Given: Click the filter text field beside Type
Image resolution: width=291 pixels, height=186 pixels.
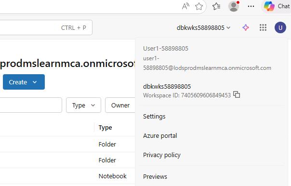Looking at the screenshot, I should tap(31, 105).
